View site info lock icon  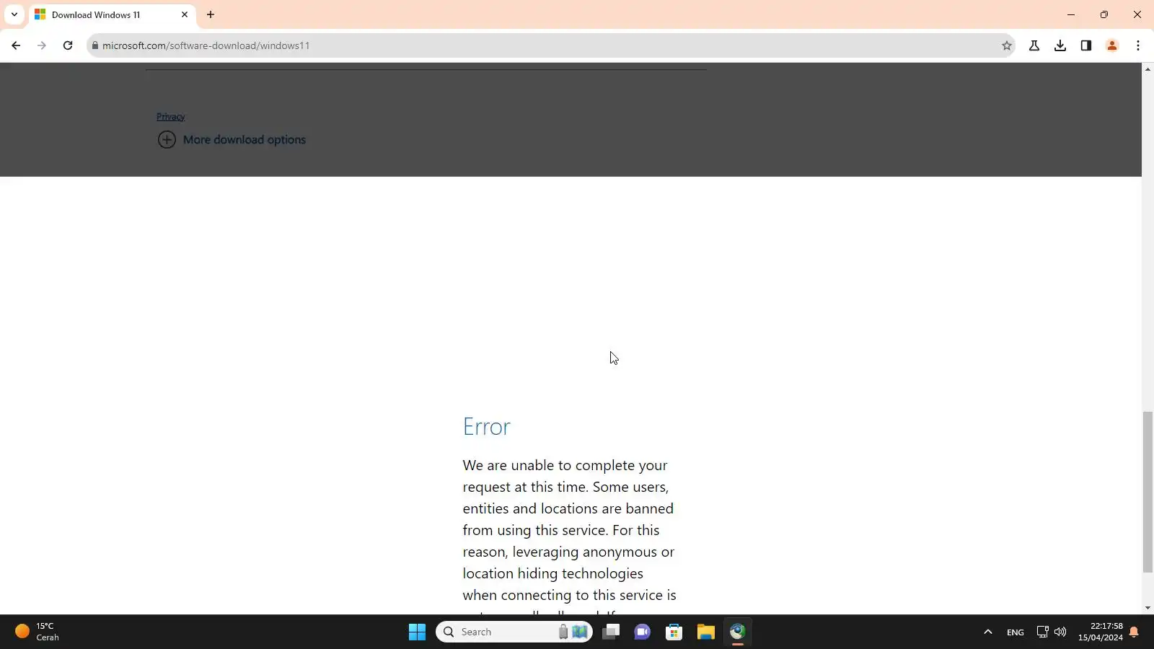94,45
